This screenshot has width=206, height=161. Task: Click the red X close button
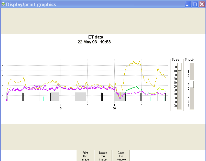202,4
